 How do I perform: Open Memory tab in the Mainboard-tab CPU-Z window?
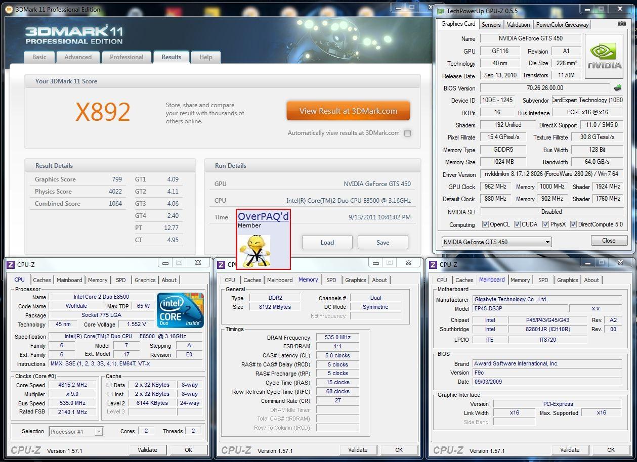click(520, 280)
